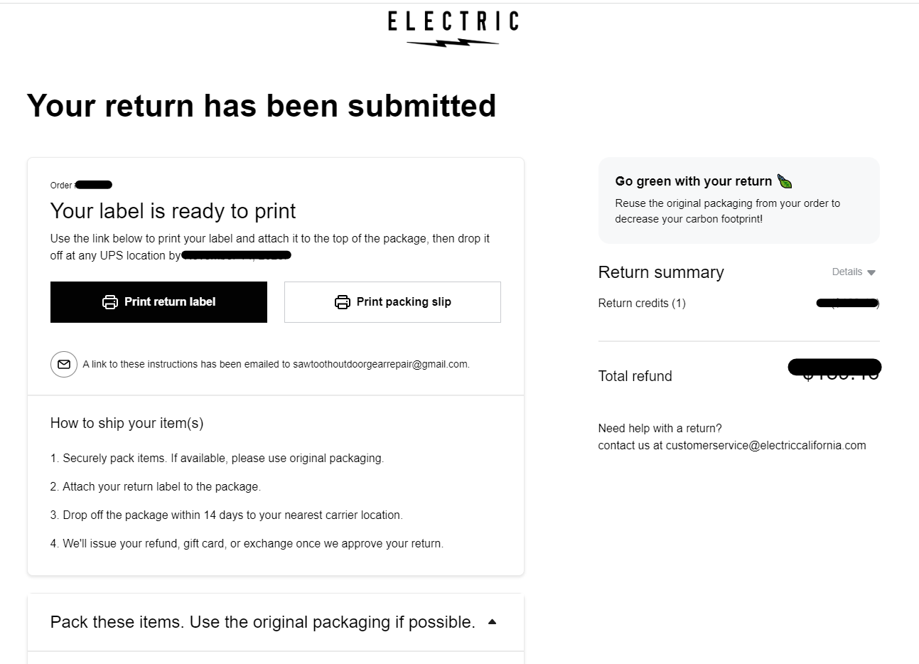Click the Return credits (1) line

point(642,303)
